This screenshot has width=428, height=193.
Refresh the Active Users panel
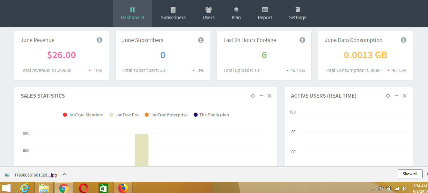(x=388, y=96)
